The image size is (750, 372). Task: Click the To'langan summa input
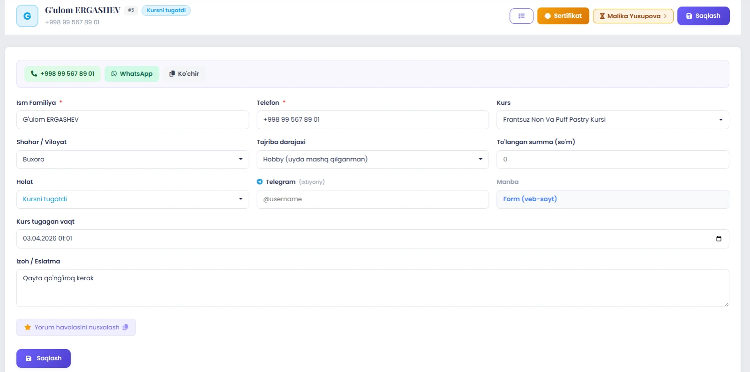point(612,160)
